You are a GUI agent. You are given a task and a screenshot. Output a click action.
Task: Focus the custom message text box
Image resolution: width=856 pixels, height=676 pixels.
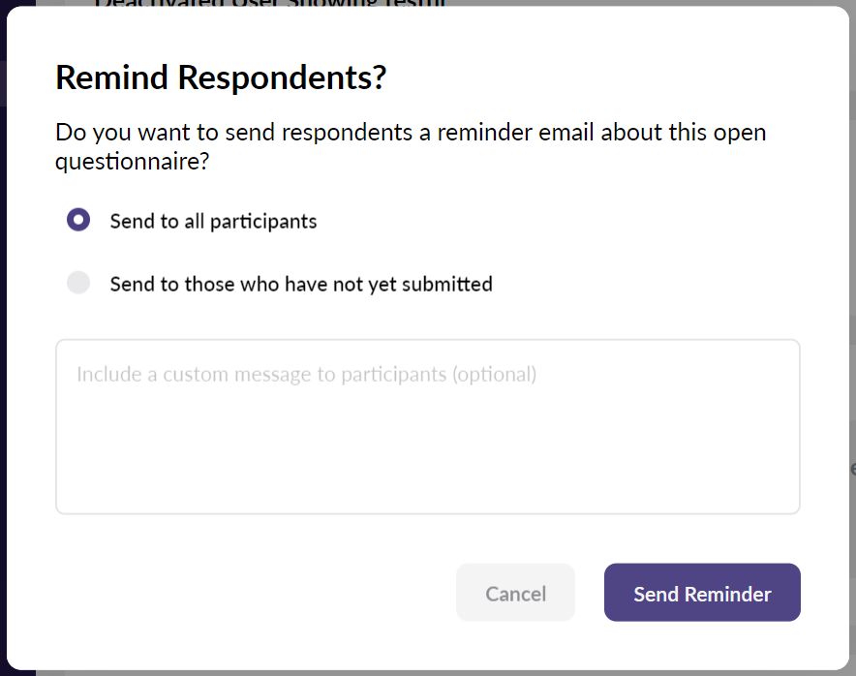pos(427,426)
